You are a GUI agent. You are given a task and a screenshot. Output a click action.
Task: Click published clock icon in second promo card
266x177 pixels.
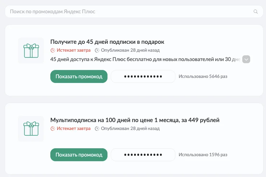97,128
